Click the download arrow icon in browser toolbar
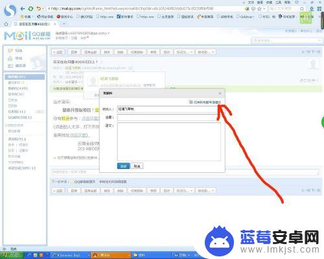The height and width of the screenshot is (259, 324). pos(312,8)
